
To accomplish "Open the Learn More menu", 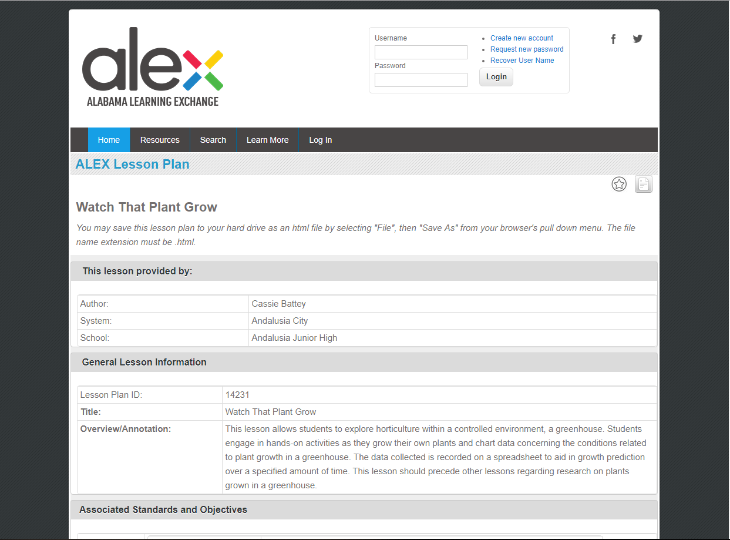I will pos(267,140).
